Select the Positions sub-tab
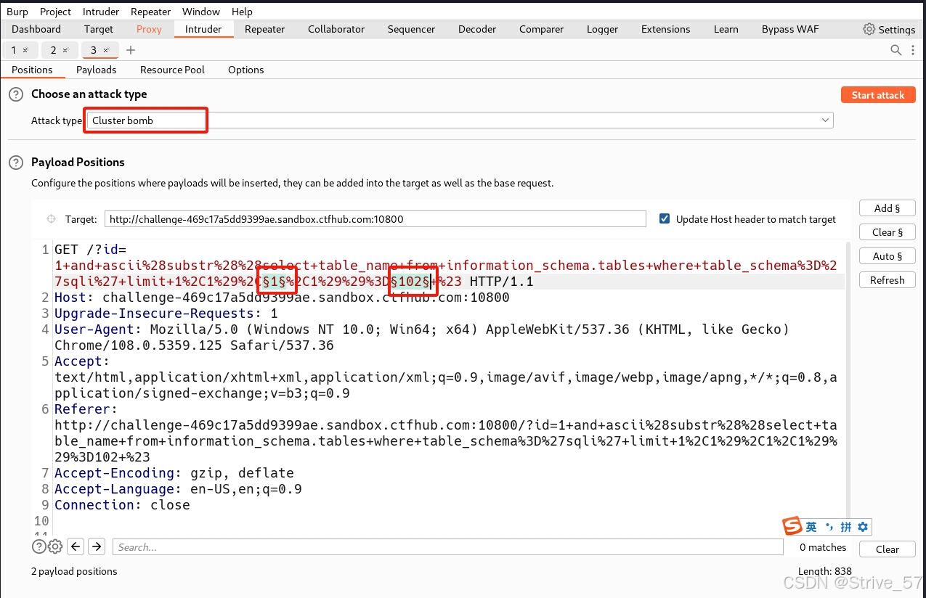Image resolution: width=926 pixels, height=598 pixels. click(x=32, y=70)
